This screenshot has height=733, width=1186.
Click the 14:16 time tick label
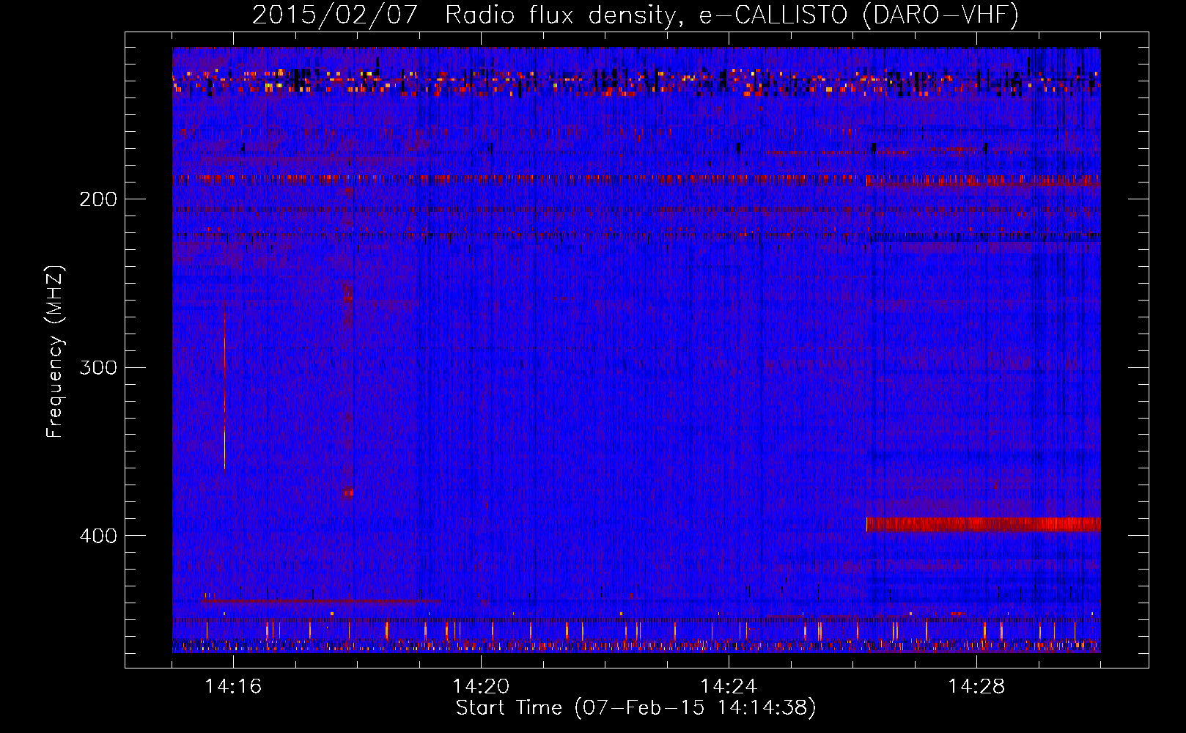[x=233, y=686]
